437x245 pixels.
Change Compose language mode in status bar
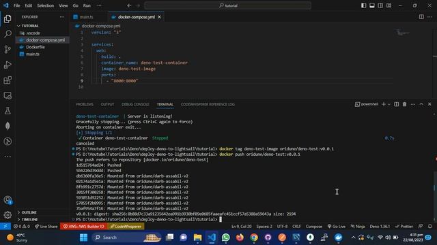[x=314, y=227]
